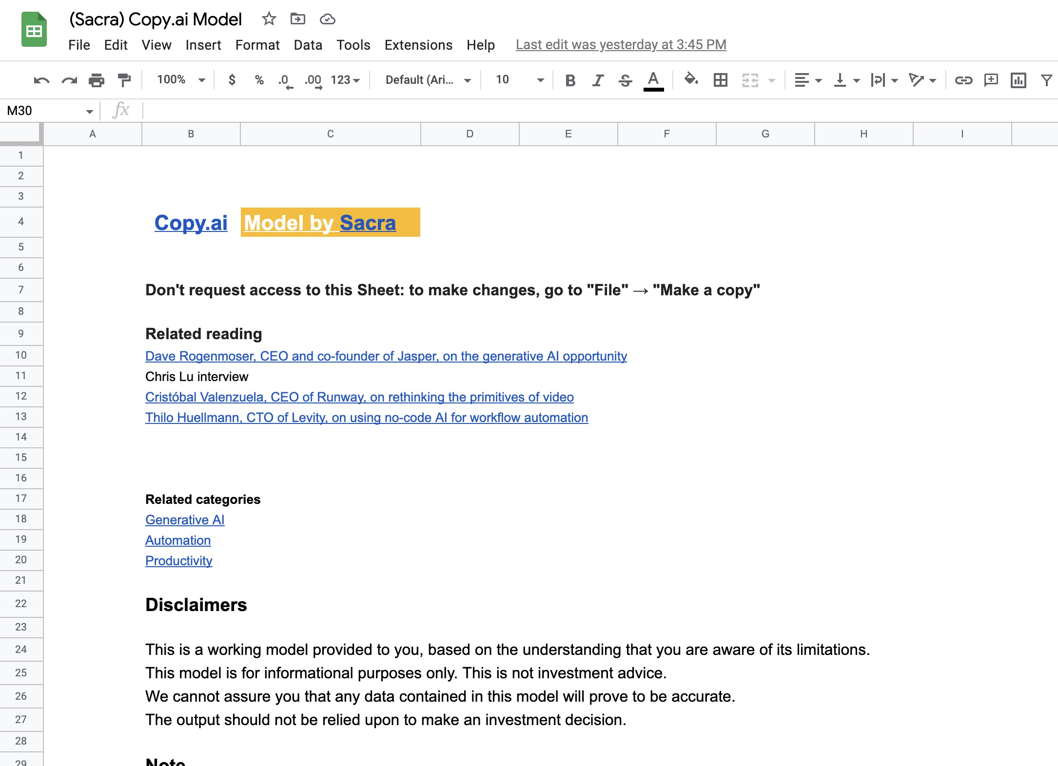
Task: Click the Name box showing M30
Action: click(x=49, y=111)
